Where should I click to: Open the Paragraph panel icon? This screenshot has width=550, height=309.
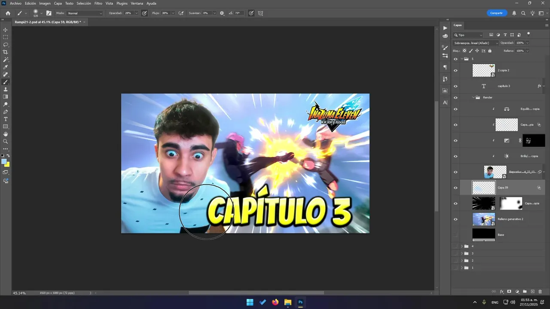pyautogui.click(x=445, y=67)
